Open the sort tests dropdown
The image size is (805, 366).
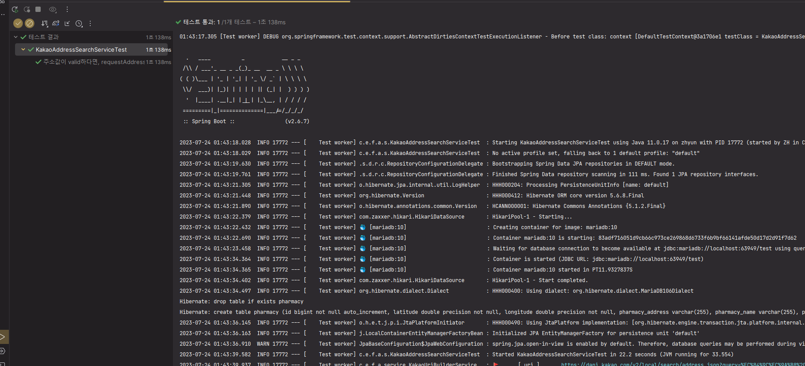click(45, 23)
